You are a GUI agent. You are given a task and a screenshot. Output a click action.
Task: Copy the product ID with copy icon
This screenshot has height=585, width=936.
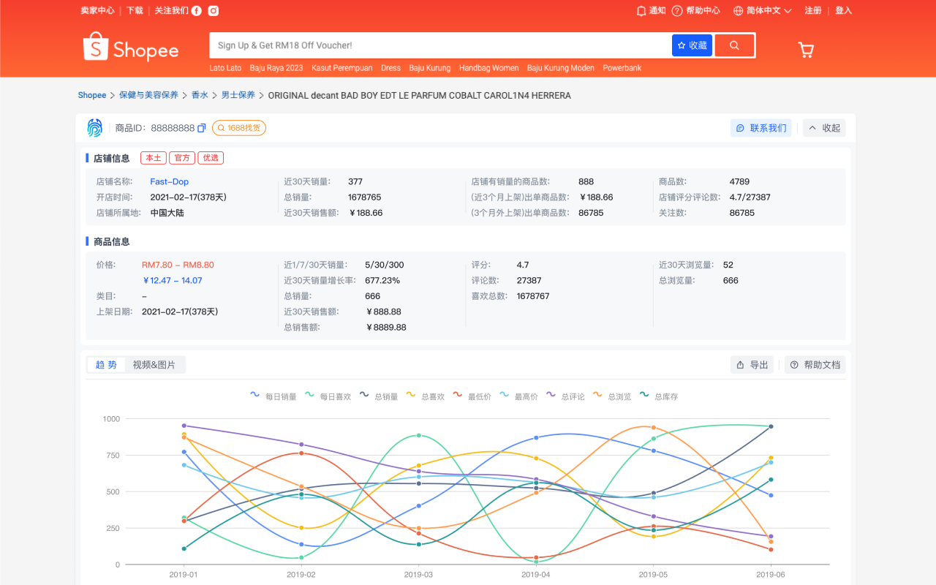tap(202, 128)
